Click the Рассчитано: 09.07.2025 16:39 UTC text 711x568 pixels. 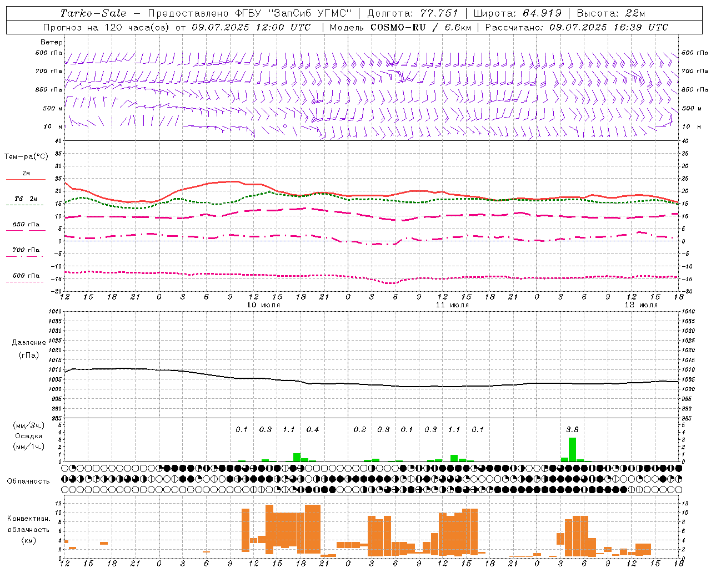tap(577, 27)
